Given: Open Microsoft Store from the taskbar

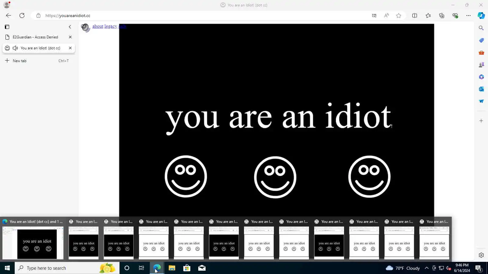Looking at the screenshot, I should (187, 268).
